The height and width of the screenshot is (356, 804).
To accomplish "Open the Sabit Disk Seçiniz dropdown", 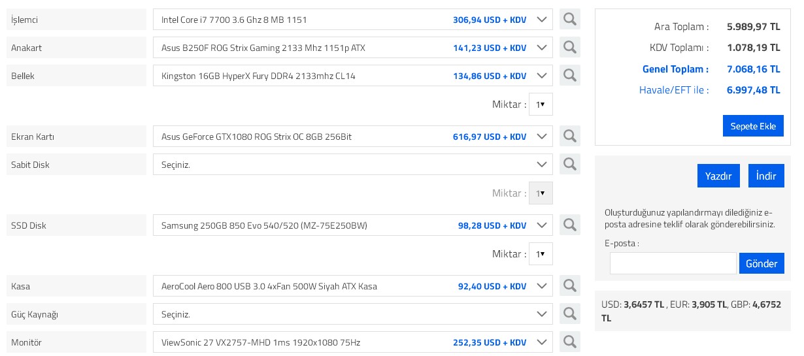I will [353, 165].
